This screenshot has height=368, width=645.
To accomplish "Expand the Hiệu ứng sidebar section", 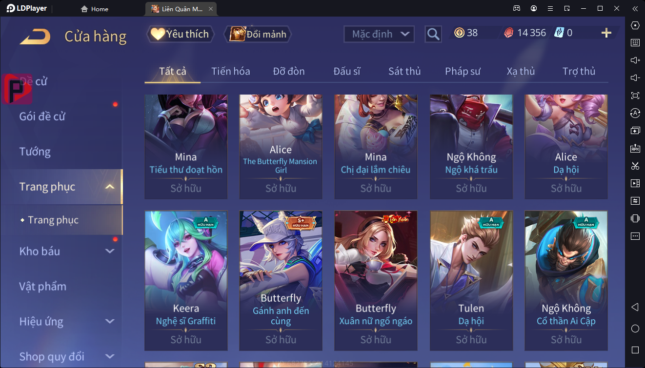I will tap(110, 321).
